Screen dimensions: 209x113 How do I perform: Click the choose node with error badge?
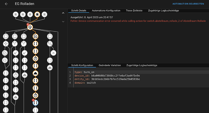[30, 27]
